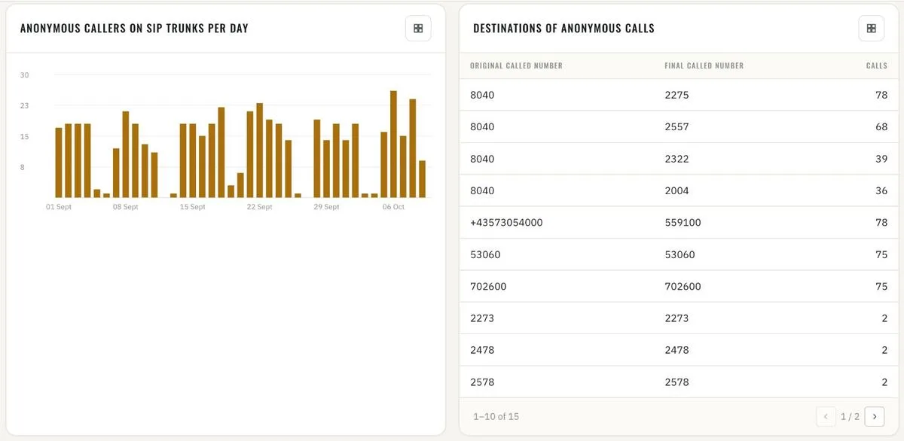Click the 08 Sept axis label
The image size is (904, 441).
tap(125, 207)
